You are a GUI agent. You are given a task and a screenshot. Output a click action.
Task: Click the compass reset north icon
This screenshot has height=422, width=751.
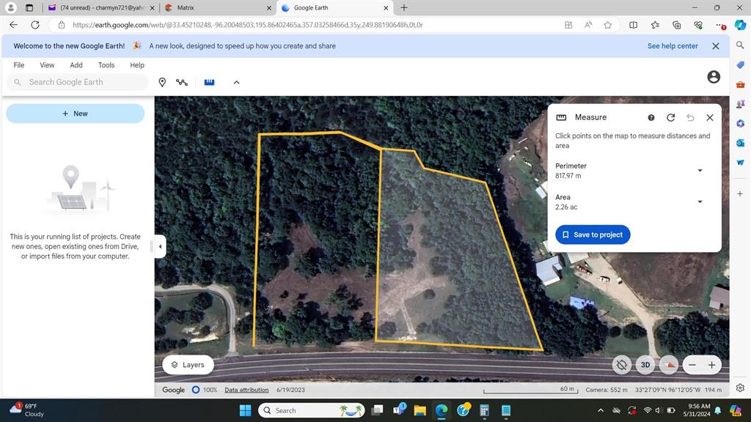point(668,364)
